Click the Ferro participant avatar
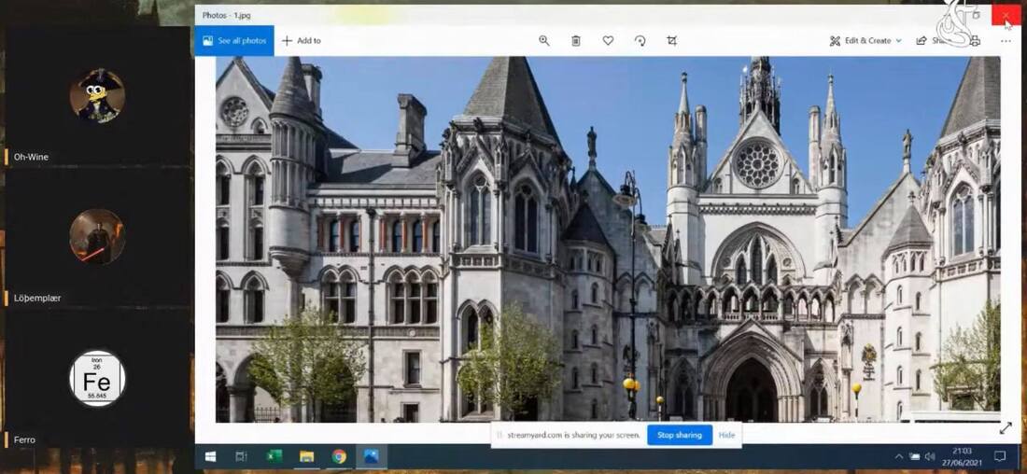Image resolution: width=1027 pixels, height=474 pixels. coord(97,379)
